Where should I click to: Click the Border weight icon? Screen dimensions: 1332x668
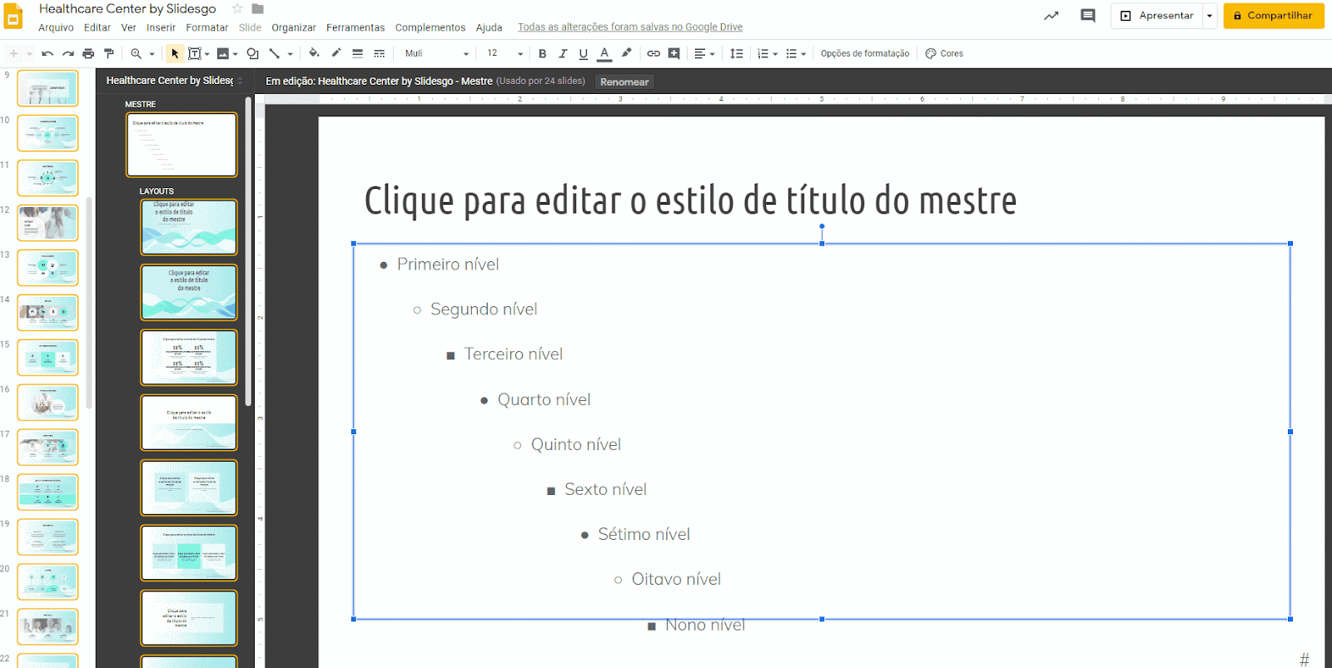(357, 53)
